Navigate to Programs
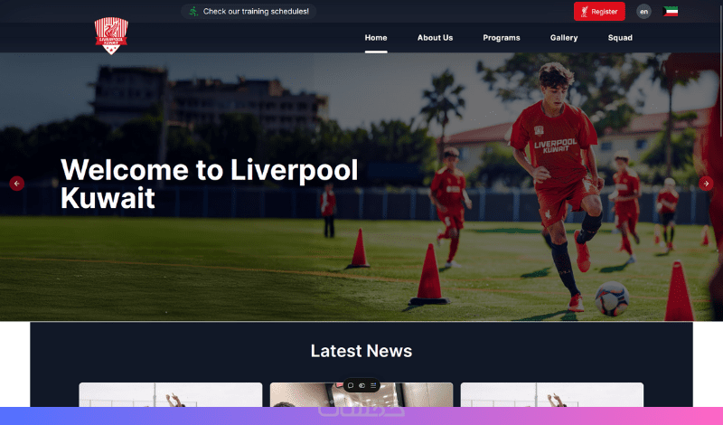The image size is (723, 425). click(x=502, y=38)
